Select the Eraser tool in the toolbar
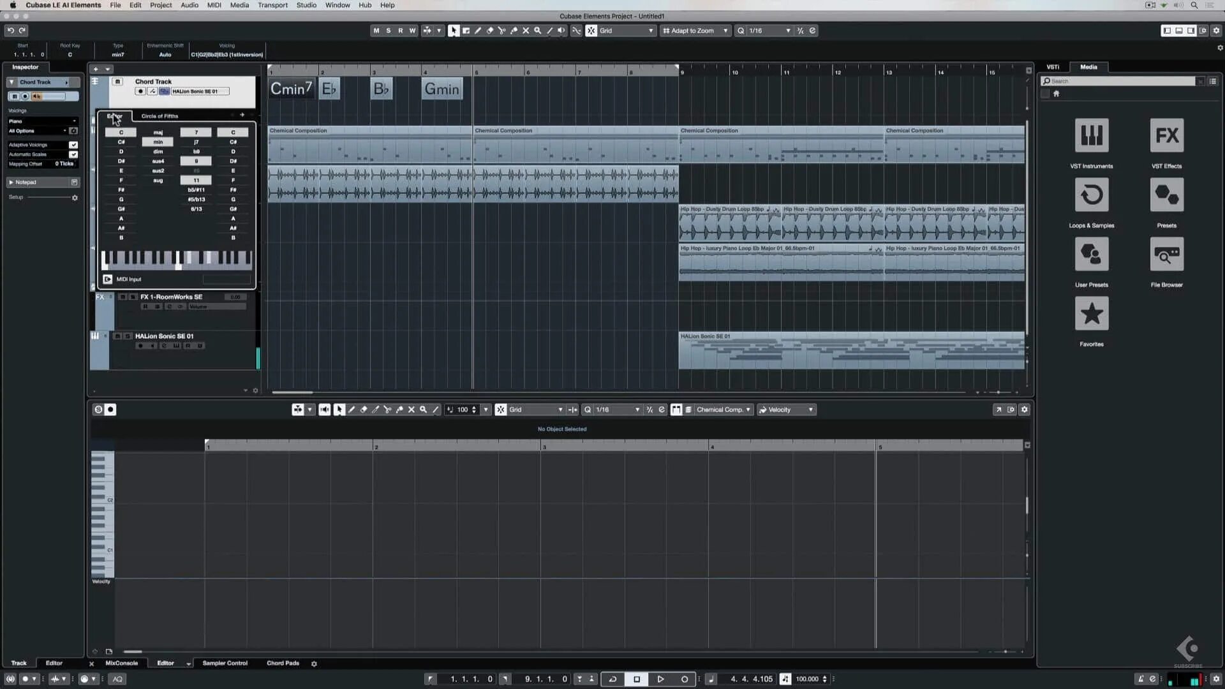 (x=491, y=30)
